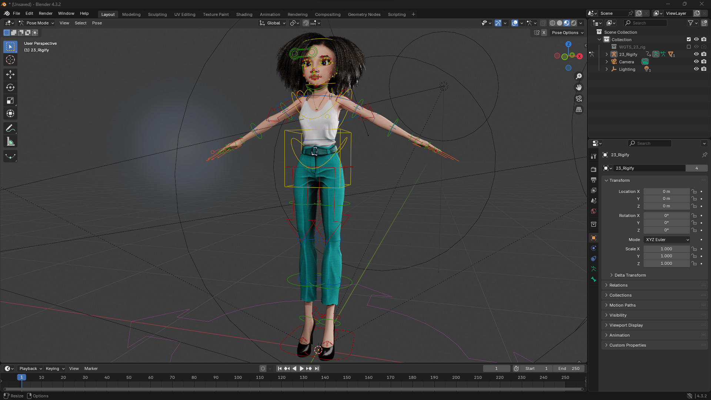Open the Pose Mode dropdown
This screenshot has width=711, height=400.
pos(37,23)
